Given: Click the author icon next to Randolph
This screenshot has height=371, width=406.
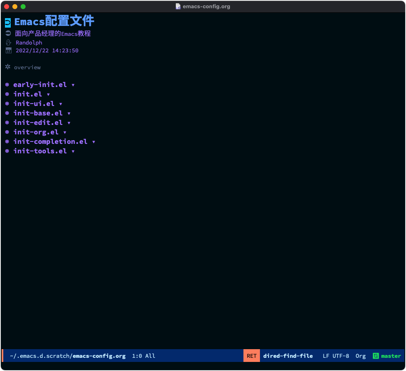Looking at the screenshot, I should (x=8, y=43).
